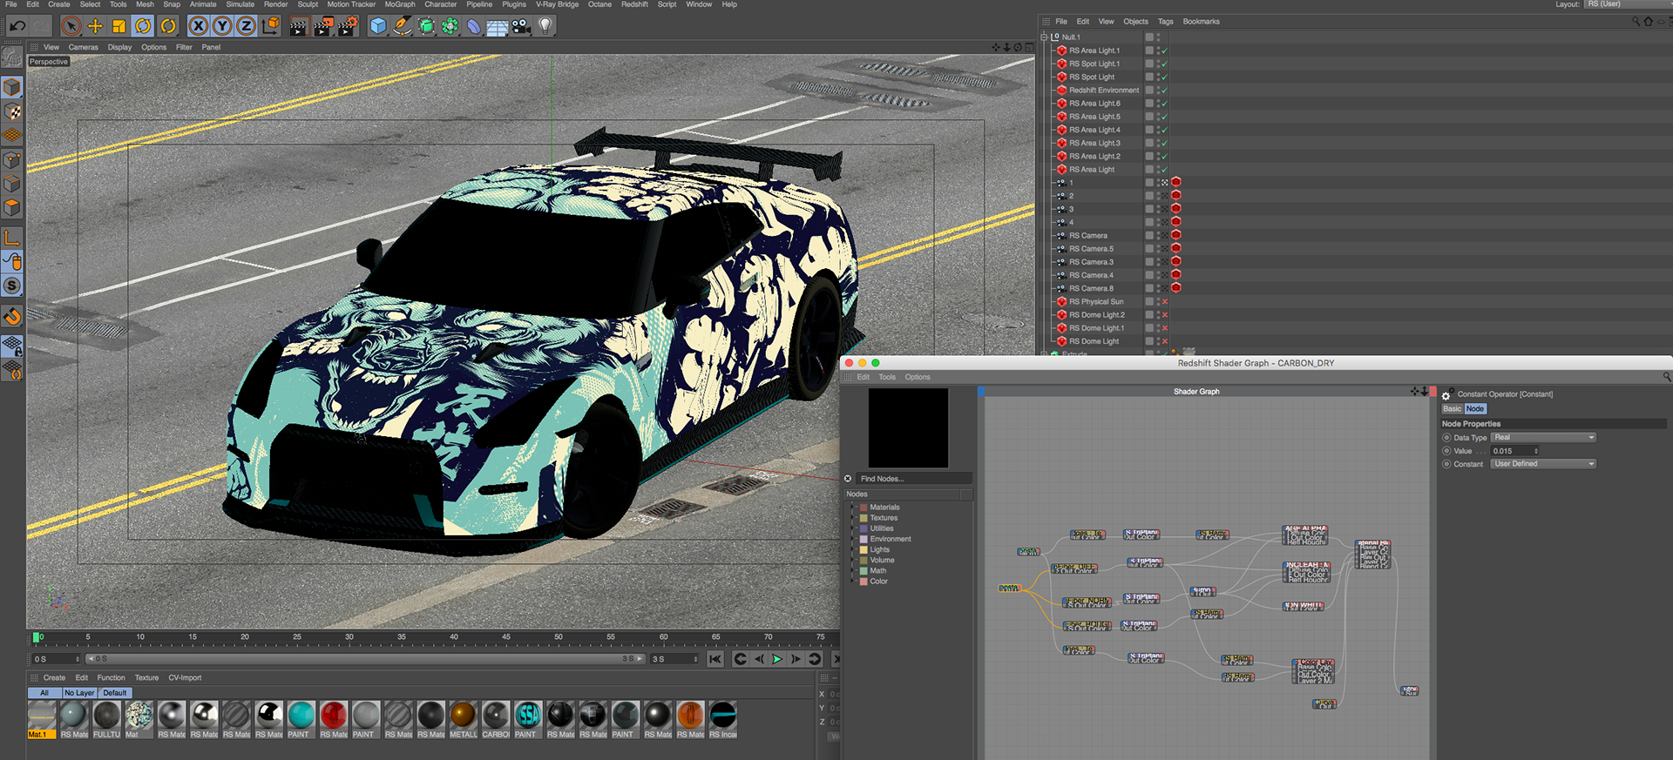Open Constant dropdown showing User Defined
Image resolution: width=1673 pixels, height=760 pixels.
click(x=1543, y=463)
